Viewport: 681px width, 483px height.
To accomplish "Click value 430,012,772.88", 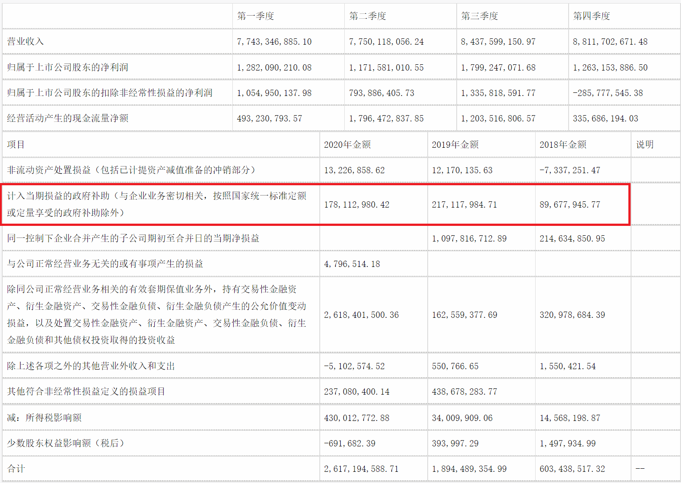I will pos(357,418).
